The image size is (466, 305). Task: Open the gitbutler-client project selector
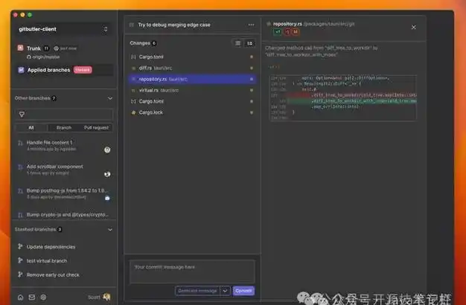[x=63, y=29]
